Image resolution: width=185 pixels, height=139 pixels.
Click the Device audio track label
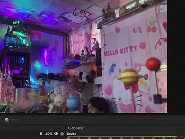coord(72,134)
